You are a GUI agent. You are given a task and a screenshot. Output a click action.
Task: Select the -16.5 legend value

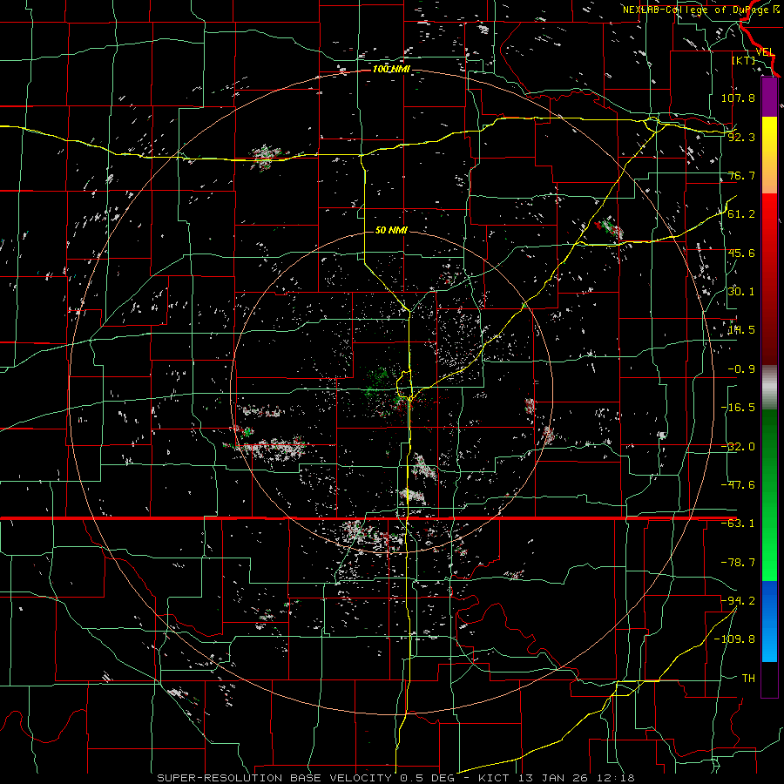click(738, 408)
